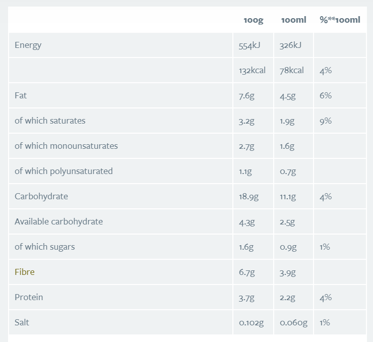Click the 100g column header

253,20
